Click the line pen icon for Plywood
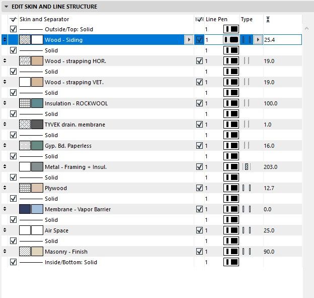Image resolution: width=314 pixels, height=298 pixels. coord(231,188)
